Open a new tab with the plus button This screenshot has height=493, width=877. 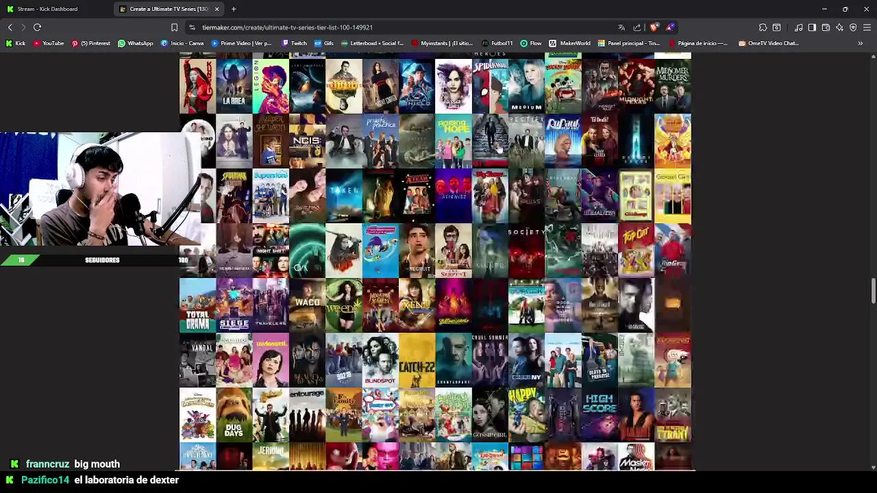click(x=234, y=9)
